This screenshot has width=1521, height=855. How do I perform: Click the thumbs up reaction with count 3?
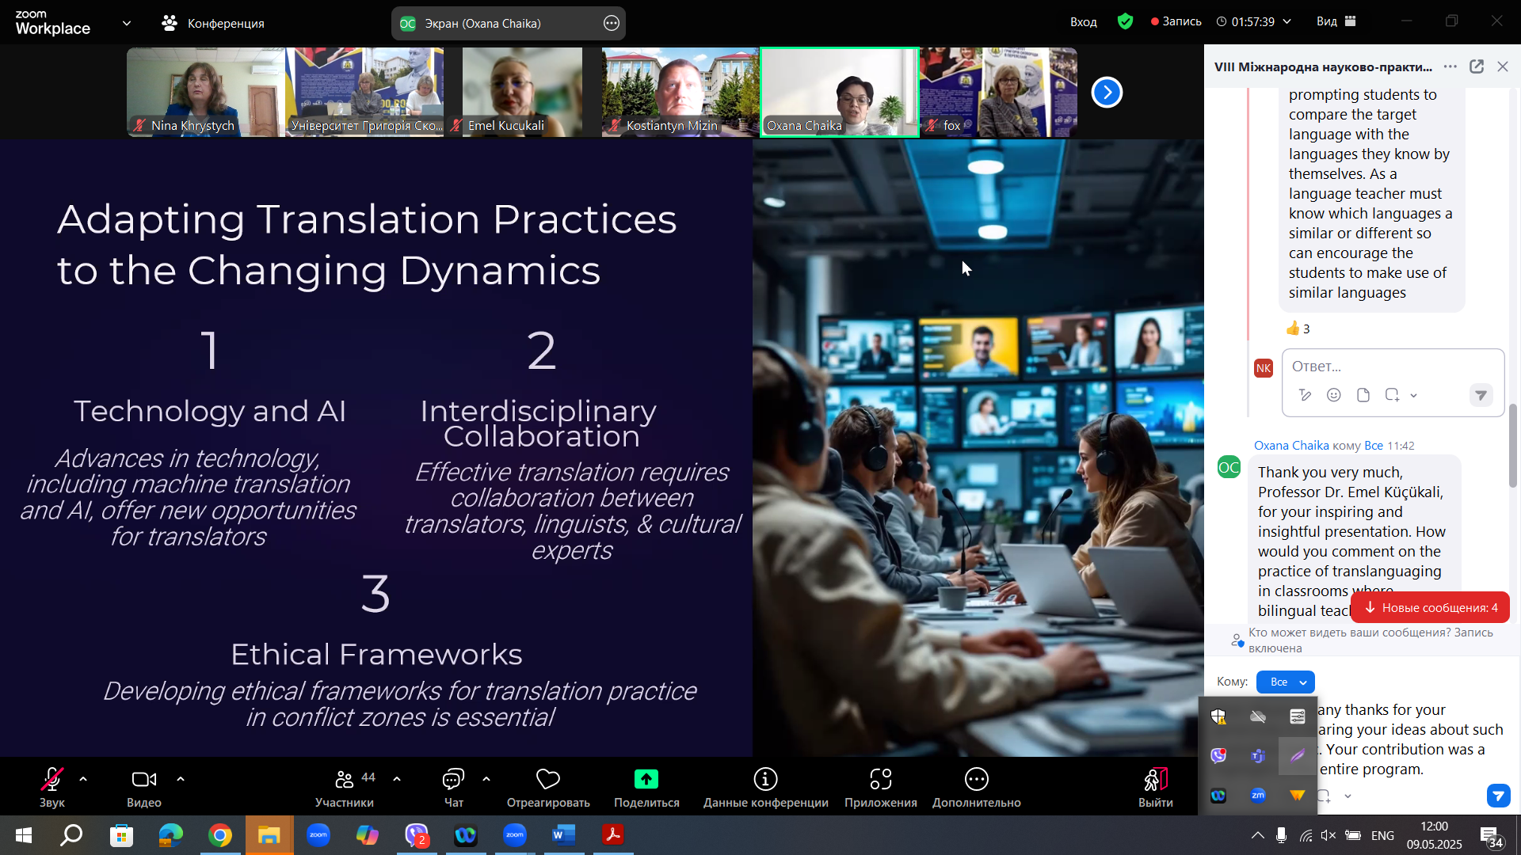[1297, 329]
